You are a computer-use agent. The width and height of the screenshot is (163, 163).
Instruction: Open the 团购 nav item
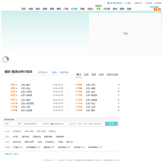tap(45, 9)
